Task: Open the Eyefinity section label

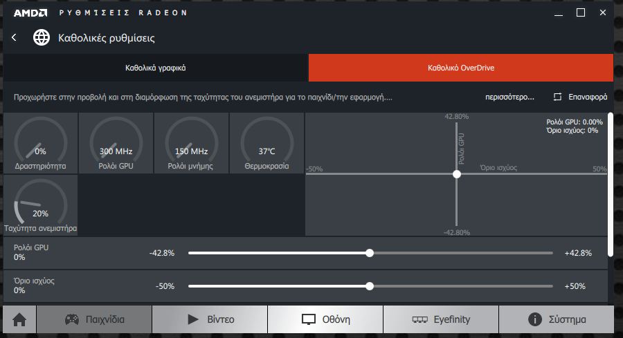Action: [452, 319]
